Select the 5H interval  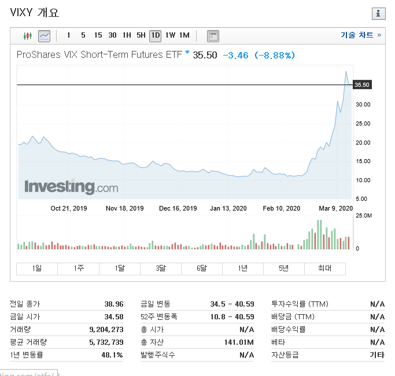click(x=141, y=35)
